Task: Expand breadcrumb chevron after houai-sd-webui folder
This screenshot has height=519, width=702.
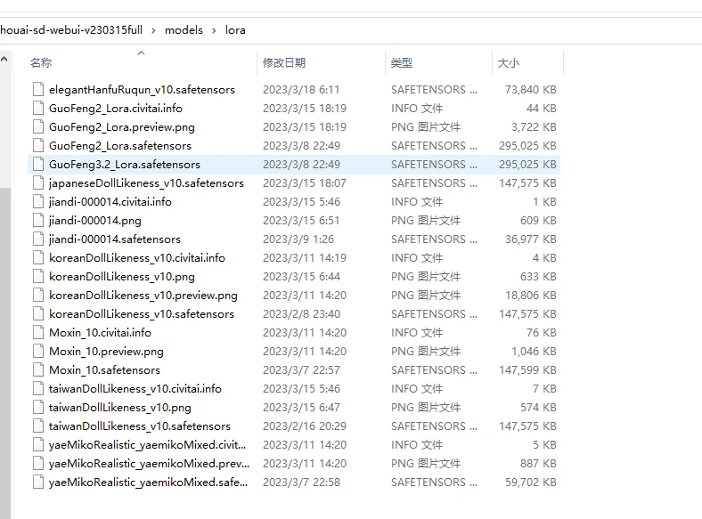Action: [153, 30]
